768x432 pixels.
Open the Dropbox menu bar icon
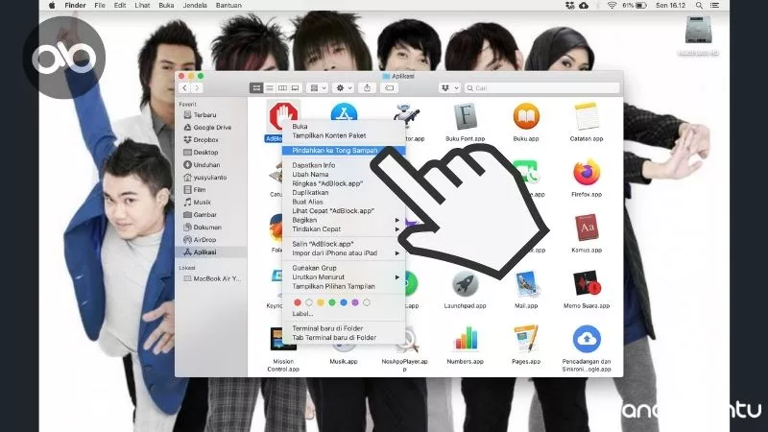pyautogui.click(x=569, y=6)
